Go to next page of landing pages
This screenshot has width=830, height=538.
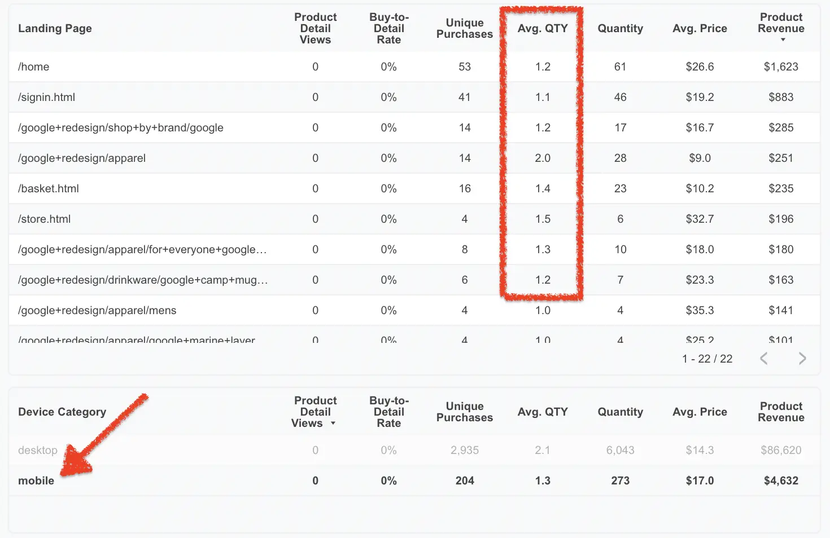[802, 359]
